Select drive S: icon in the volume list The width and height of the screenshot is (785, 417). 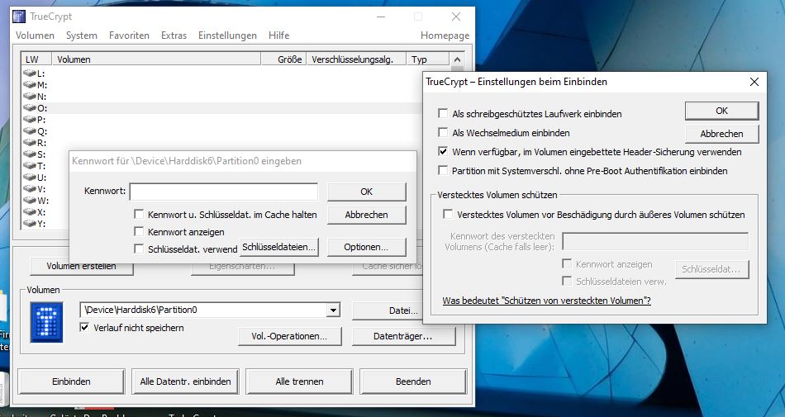(x=30, y=154)
